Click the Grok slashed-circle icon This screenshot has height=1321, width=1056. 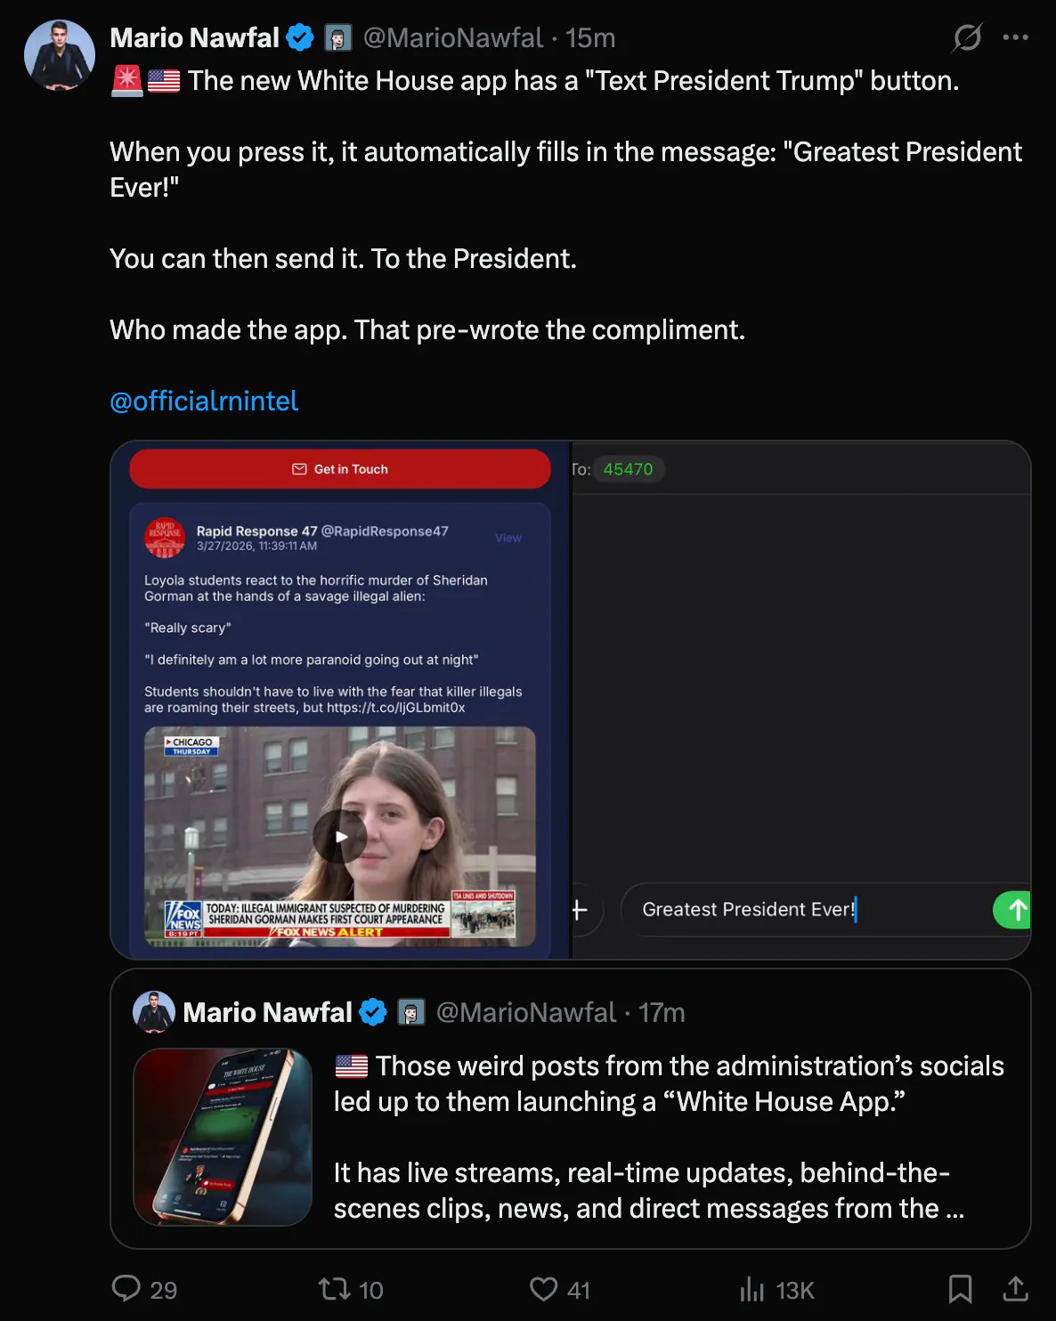967,37
